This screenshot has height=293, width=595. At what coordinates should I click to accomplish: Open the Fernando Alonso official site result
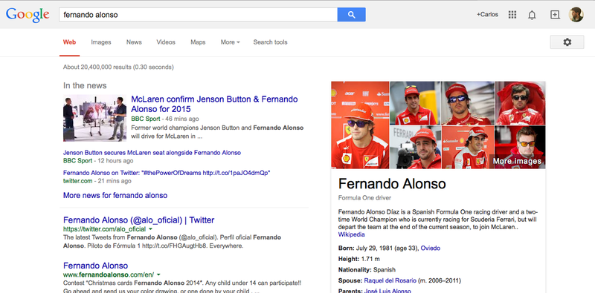(x=96, y=266)
